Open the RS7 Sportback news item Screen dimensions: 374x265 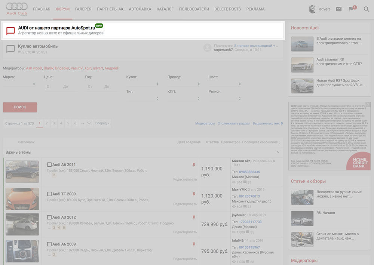[341, 83]
